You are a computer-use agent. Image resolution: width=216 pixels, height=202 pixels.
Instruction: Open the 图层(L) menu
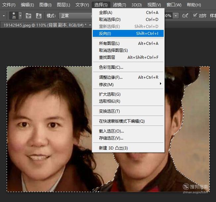[64, 5]
